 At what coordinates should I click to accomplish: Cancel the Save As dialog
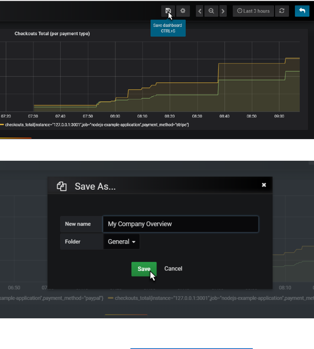(x=173, y=268)
